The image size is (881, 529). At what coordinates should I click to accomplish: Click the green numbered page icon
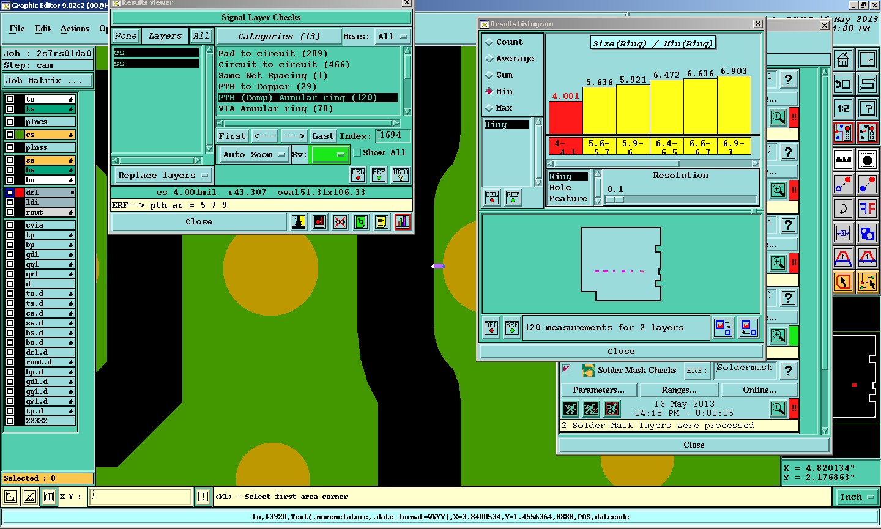361,222
